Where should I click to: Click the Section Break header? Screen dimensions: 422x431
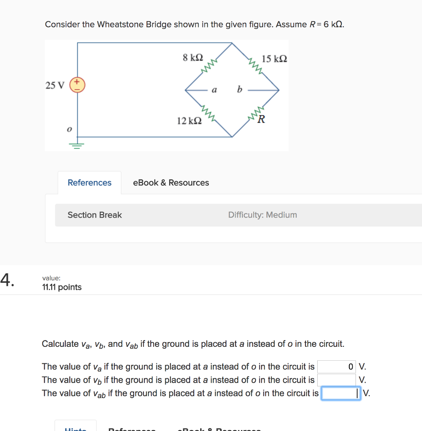tap(94, 215)
